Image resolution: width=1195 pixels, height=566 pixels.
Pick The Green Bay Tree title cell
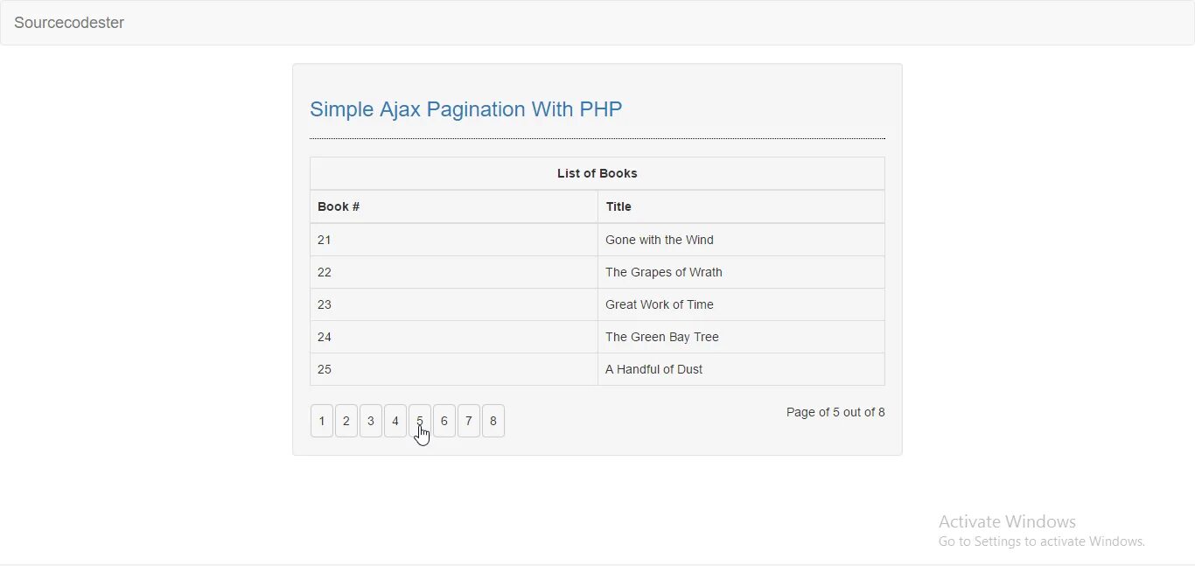point(662,337)
